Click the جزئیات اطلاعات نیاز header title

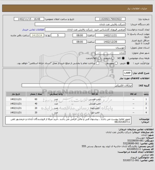(x=137, y=9)
